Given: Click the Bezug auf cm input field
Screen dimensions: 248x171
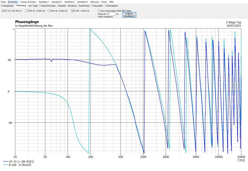Looking at the screenshot, I should click(111, 14).
